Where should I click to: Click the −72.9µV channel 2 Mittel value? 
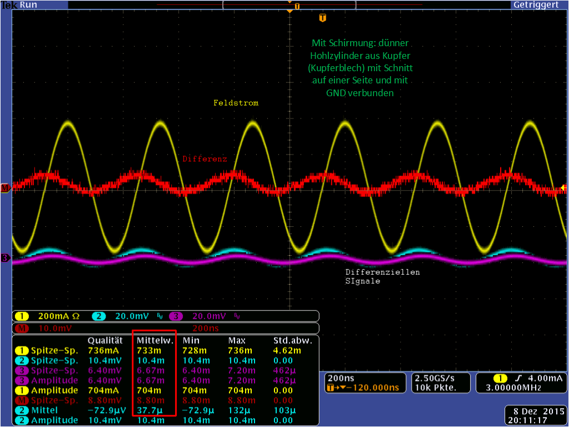107,410
